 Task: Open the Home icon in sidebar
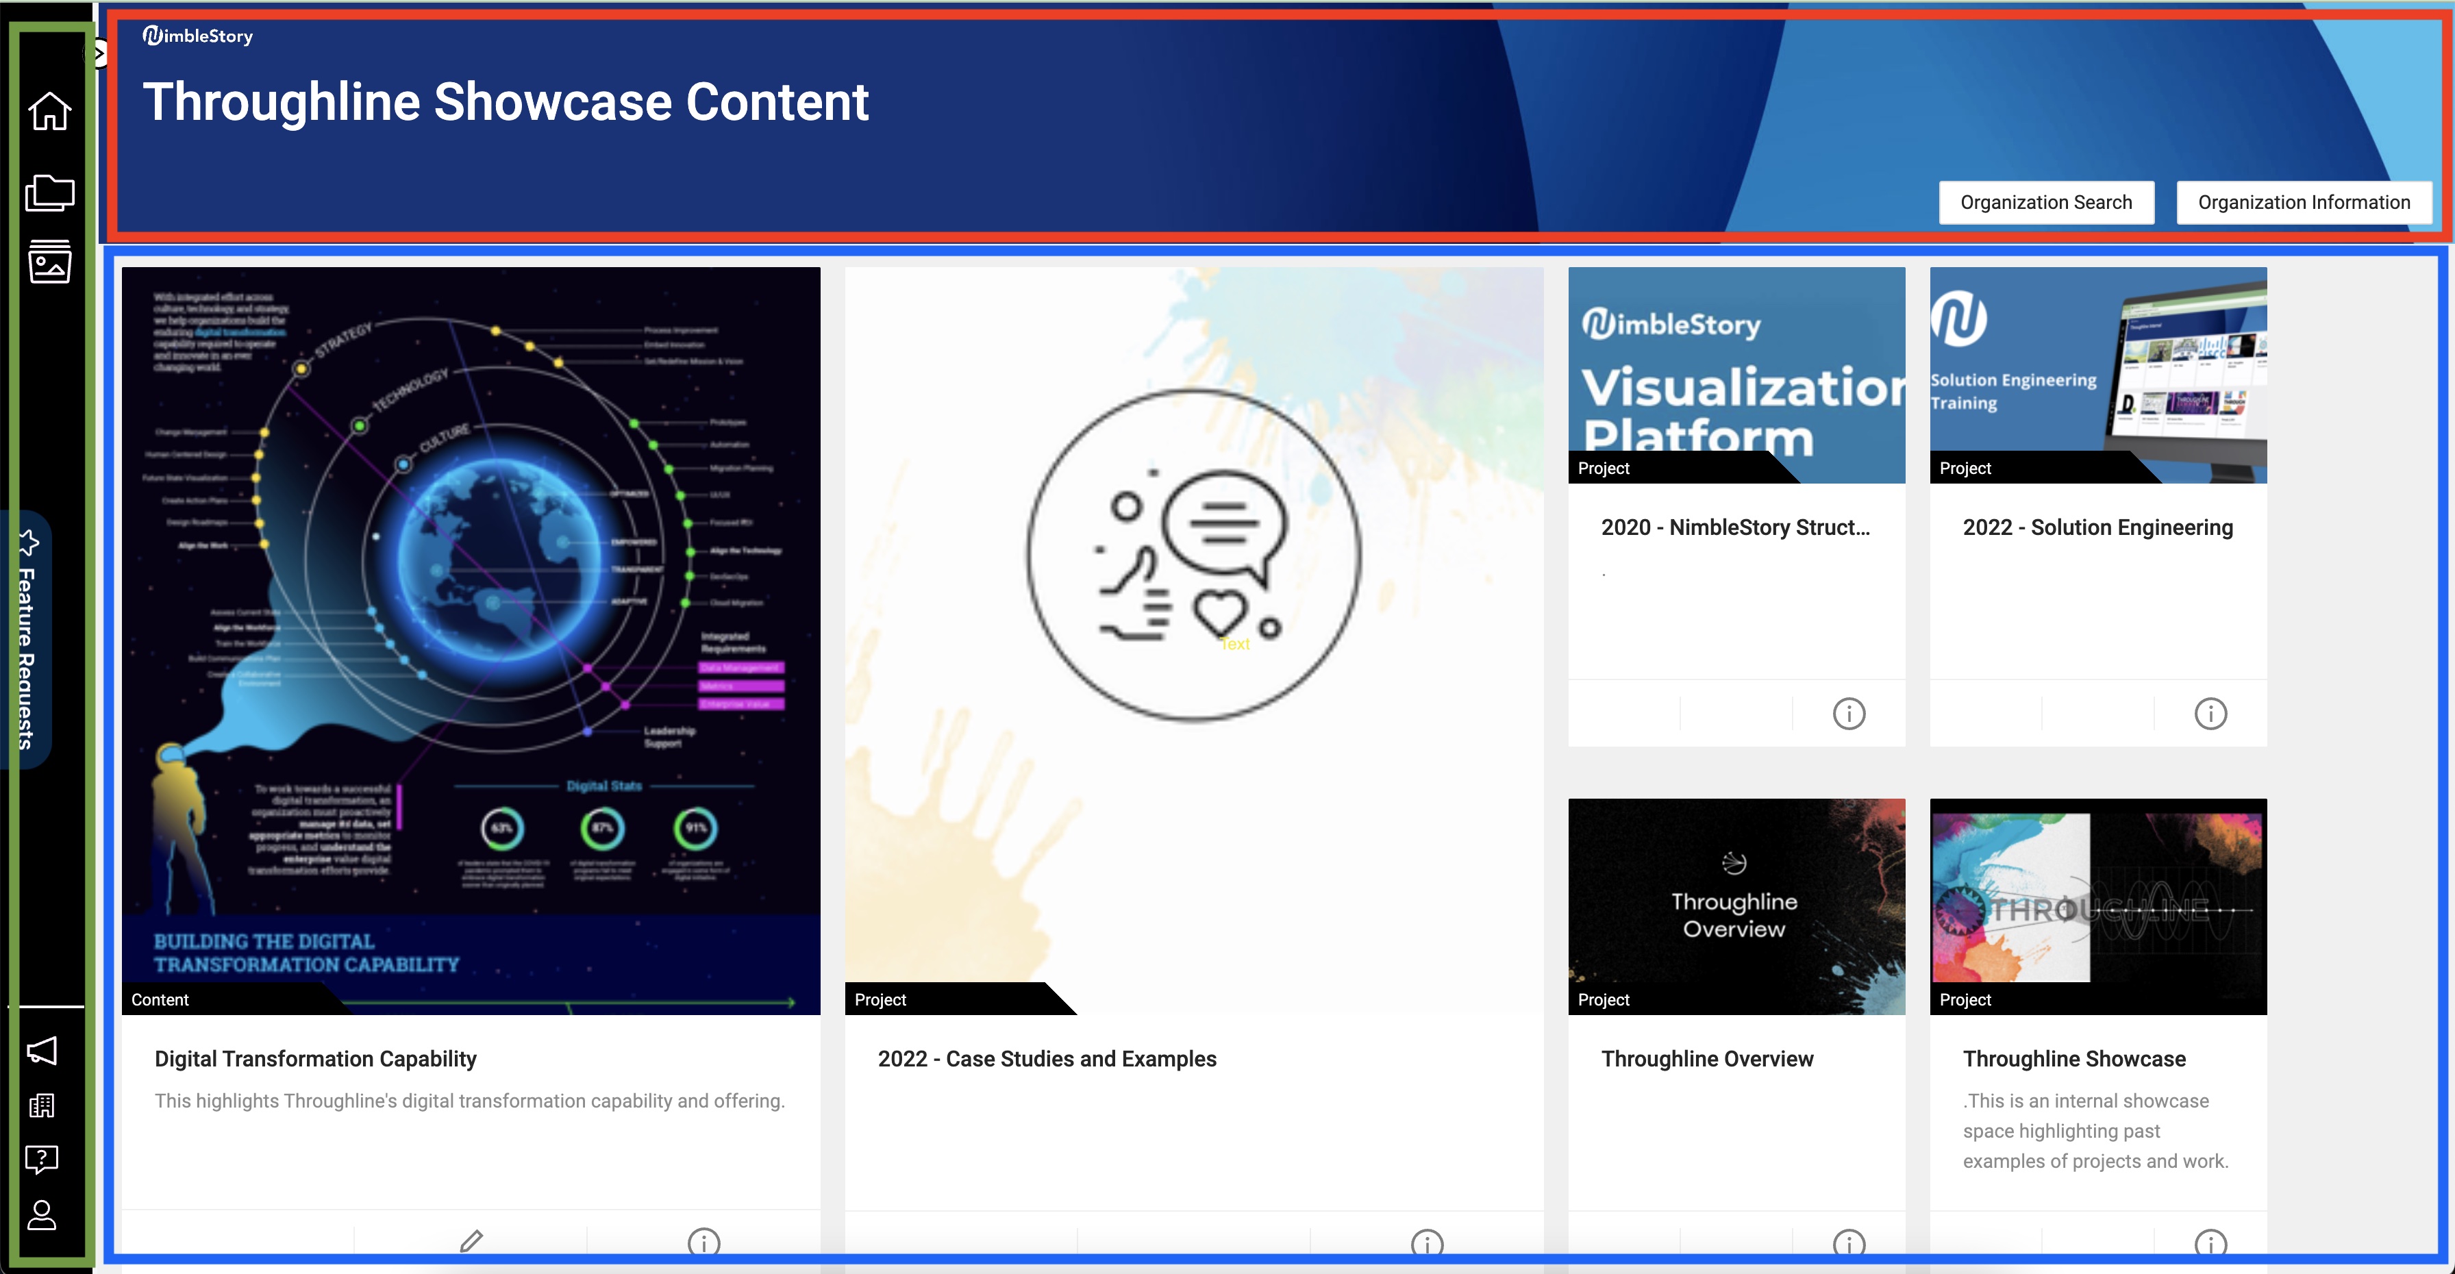[x=49, y=112]
